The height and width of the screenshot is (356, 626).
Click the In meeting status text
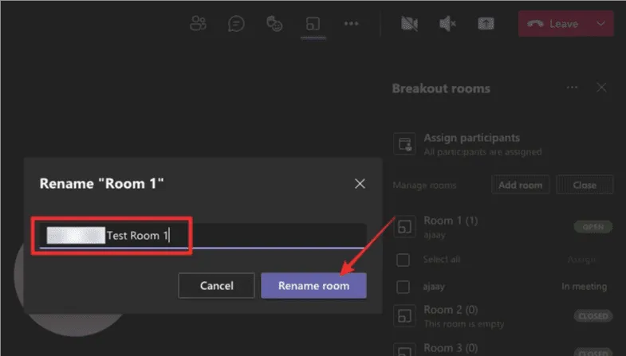point(584,287)
